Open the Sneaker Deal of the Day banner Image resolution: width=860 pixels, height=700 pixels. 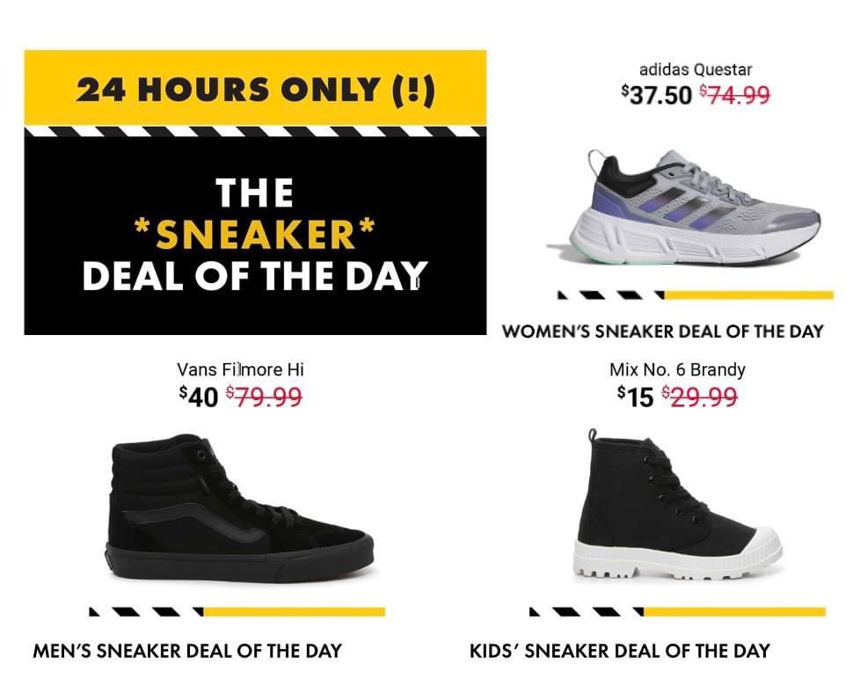[255, 235]
